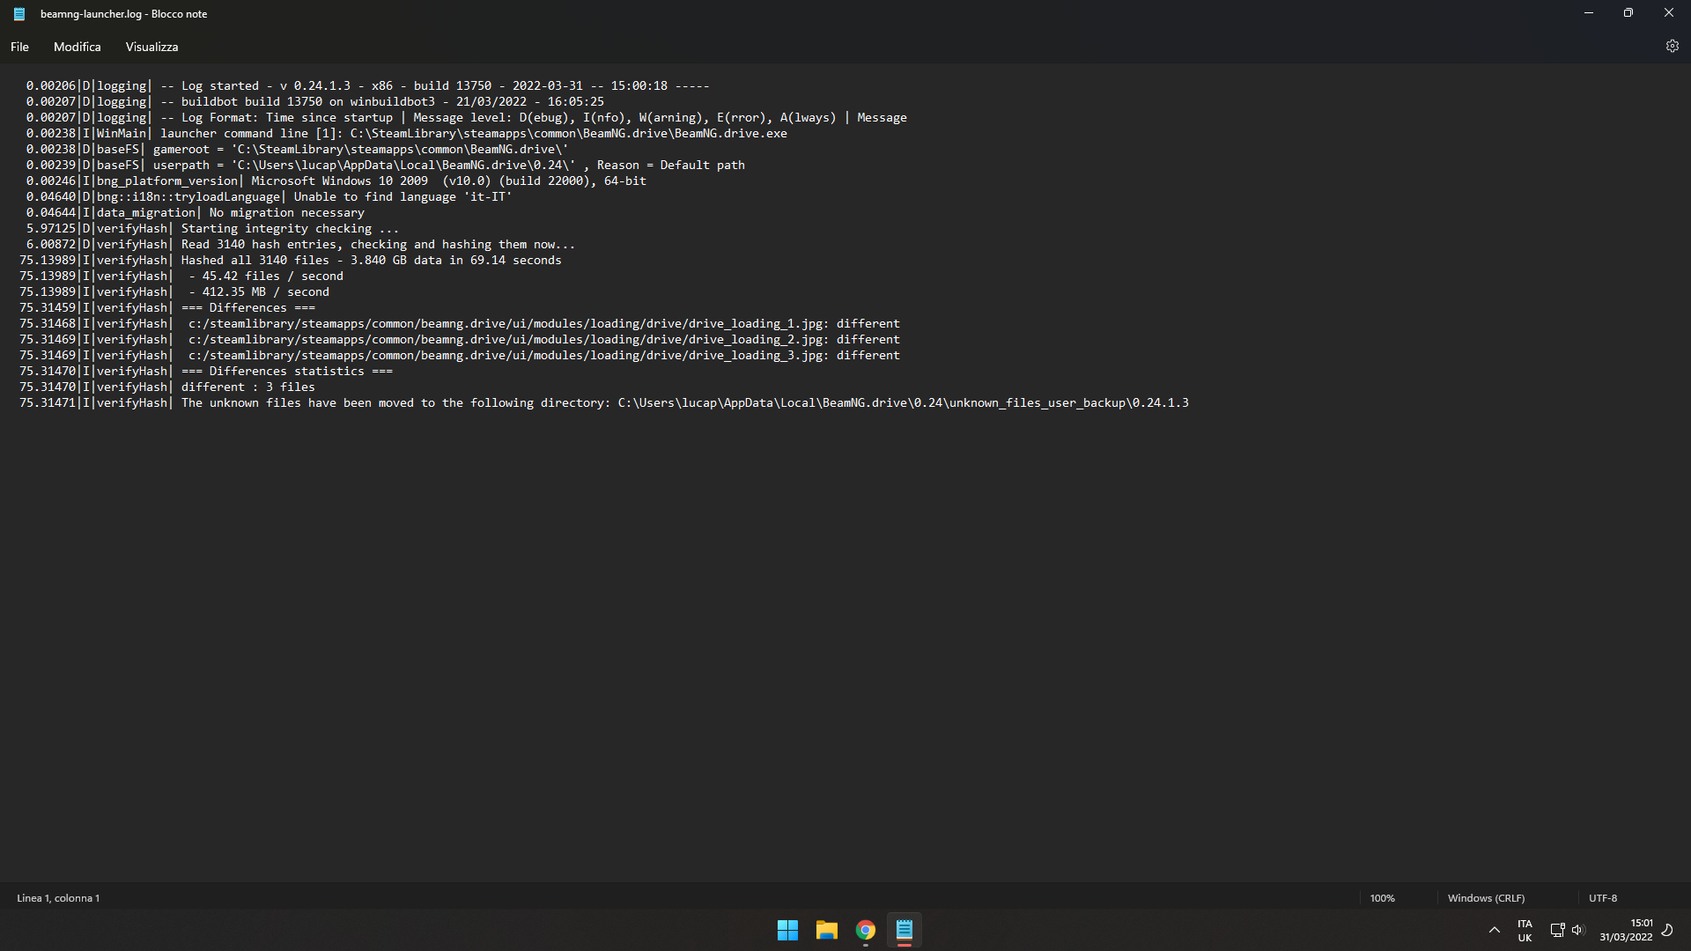Click the 'launcher command line [1]' line
The image size is (1691, 951).
click(406, 133)
